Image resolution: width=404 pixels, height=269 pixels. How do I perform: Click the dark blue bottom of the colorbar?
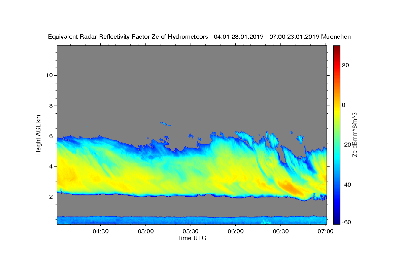pos(337,221)
